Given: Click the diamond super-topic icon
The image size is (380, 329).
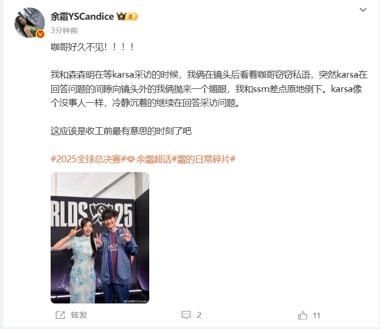Looking at the screenshot, I should point(131,160).
